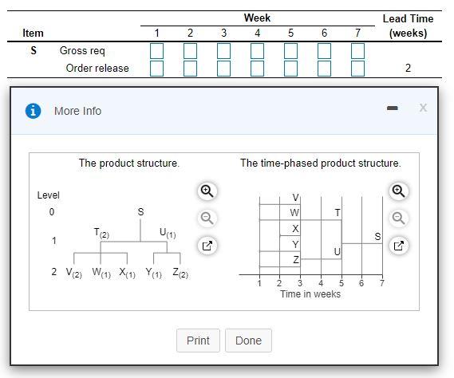The height and width of the screenshot is (378, 454).
Task: Open time-phased structure in new window
Action: pos(398,246)
